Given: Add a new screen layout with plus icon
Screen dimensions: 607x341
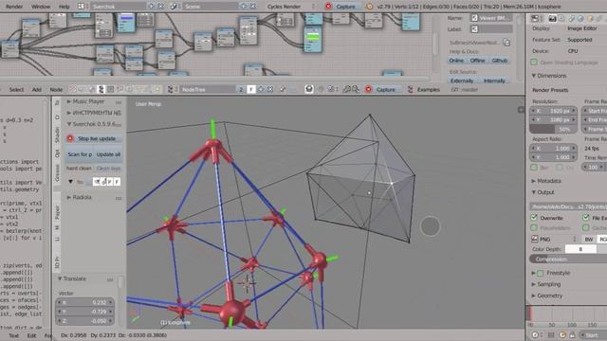Looking at the screenshot, I should point(151,7).
